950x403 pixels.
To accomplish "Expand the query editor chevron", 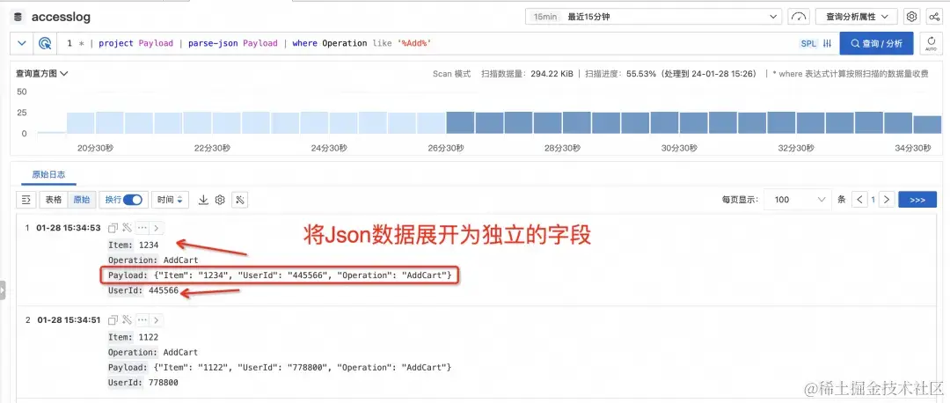I will [22, 43].
